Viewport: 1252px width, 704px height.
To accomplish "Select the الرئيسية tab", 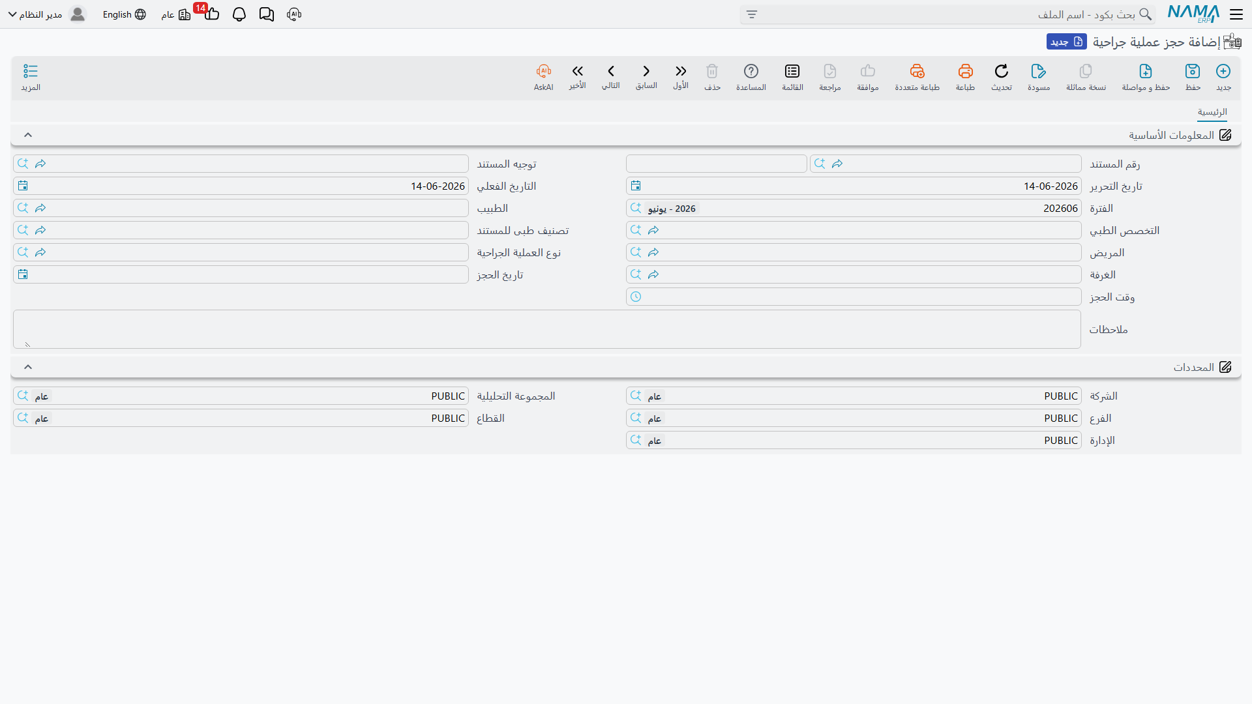I will click(1212, 112).
